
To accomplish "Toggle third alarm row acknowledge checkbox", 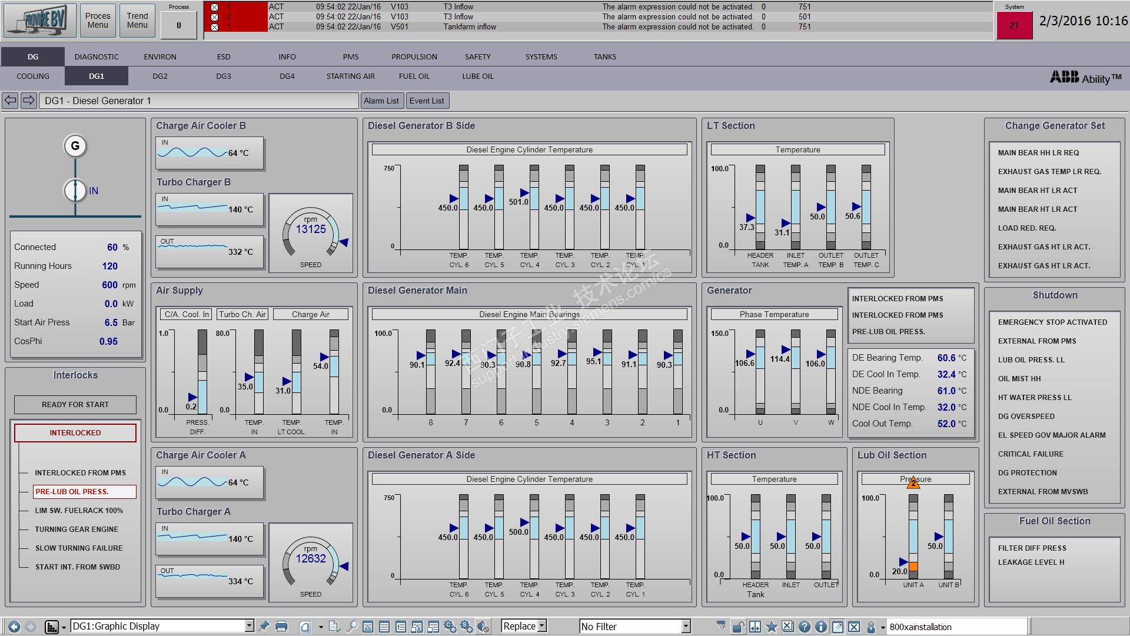I will click(214, 27).
